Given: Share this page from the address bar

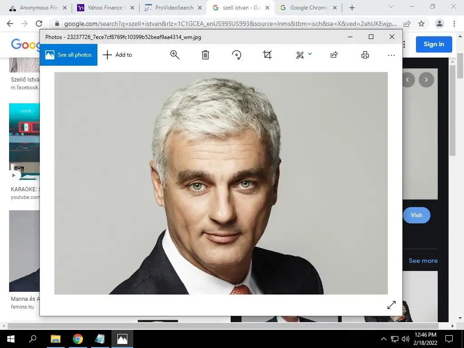Looking at the screenshot, I should click(407, 24).
